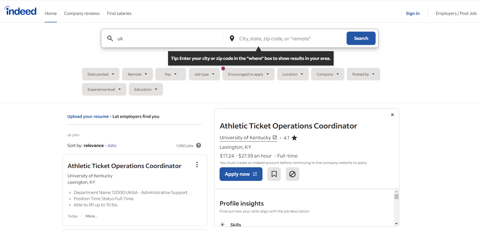Click the help icon beside 1,060 jobs
Viewport: 481px width, 231px height.
[198, 145]
